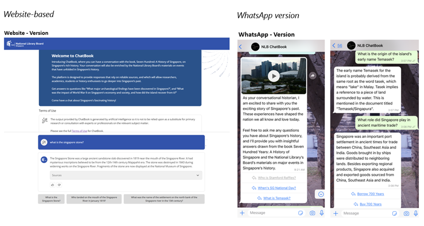Select the 13th century settlement suggestion
The width and height of the screenshot is (424, 226).
pyautogui.click(x=164, y=199)
